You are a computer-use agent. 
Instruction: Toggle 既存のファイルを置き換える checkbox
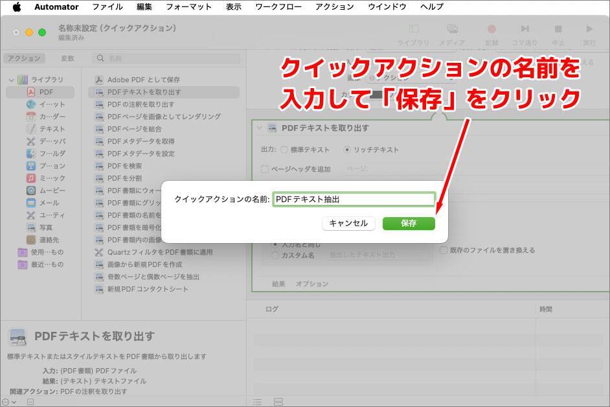444,250
